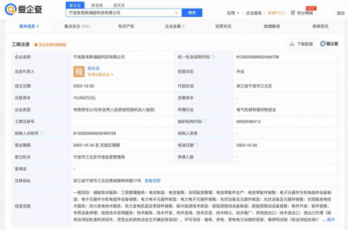
Task: Click the 下载数据 download button
Action: click(x=301, y=44)
